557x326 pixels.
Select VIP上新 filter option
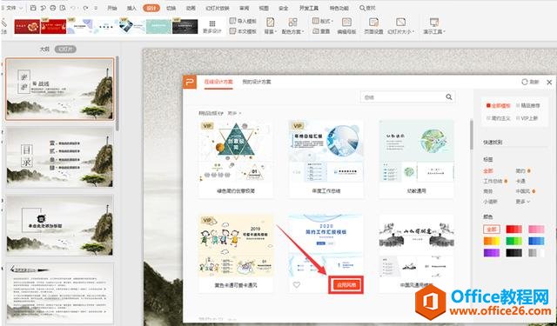tap(527, 118)
